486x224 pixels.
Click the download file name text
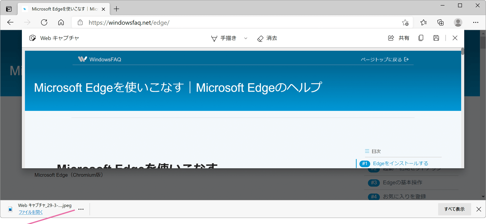[x=45, y=205]
